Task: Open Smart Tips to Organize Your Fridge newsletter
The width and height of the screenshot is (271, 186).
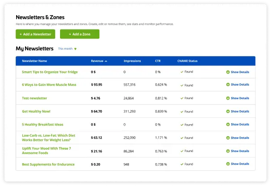Action: [50, 72]
